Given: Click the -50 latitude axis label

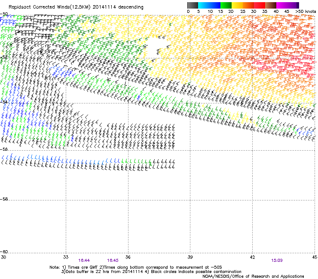Looking at the screenshot, I should point(4,14).
